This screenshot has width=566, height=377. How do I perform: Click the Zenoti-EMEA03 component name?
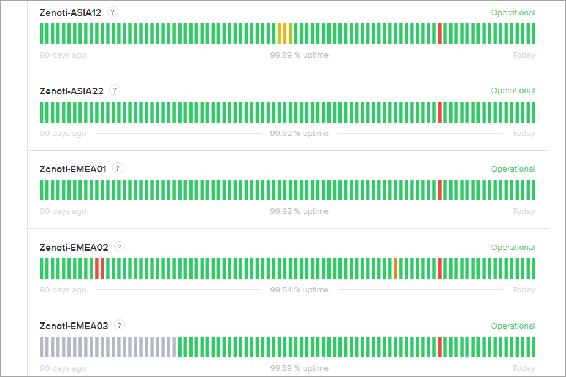click(74, 326)
